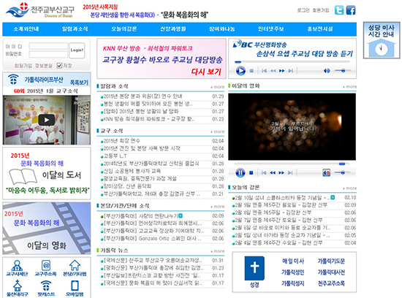Expand more for 이달의 영화
This screenshot has height=298, width=402.
[x=350, y=87]
